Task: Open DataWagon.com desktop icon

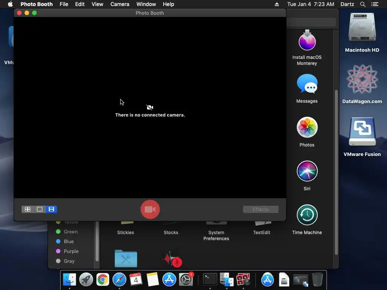Action: [x=362, y=79]
